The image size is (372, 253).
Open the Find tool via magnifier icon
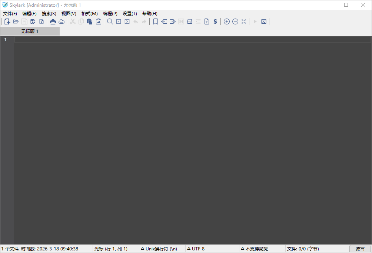[x=110, y=21]
